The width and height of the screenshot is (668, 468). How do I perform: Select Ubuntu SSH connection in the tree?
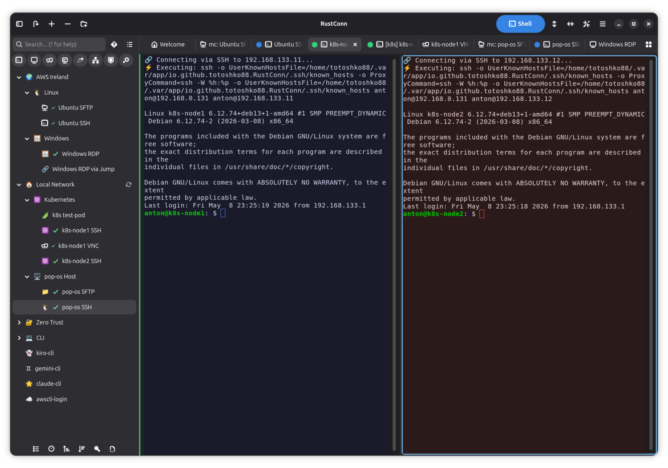coord(74,123)
